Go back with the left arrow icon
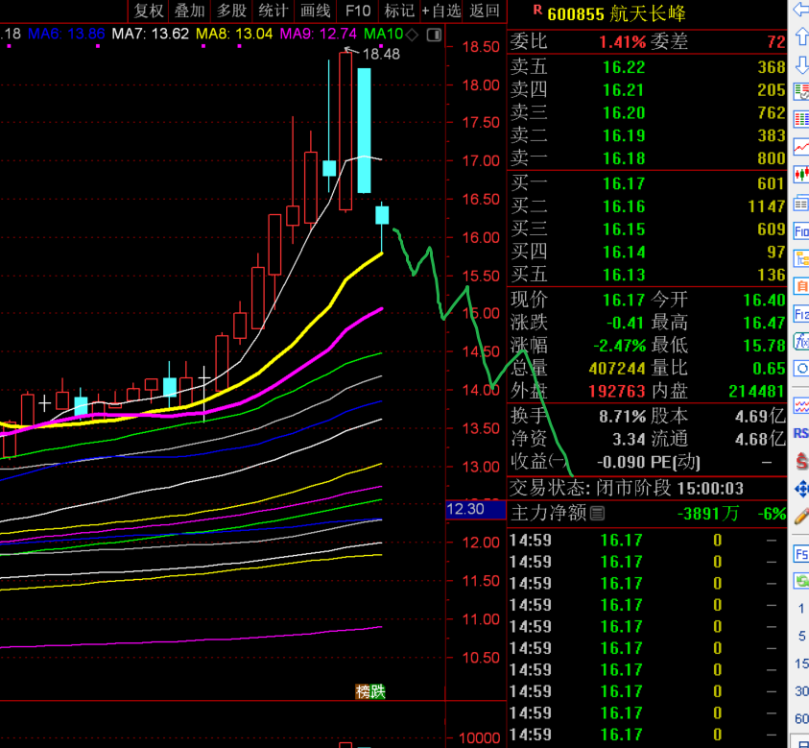 click(801, 10)
